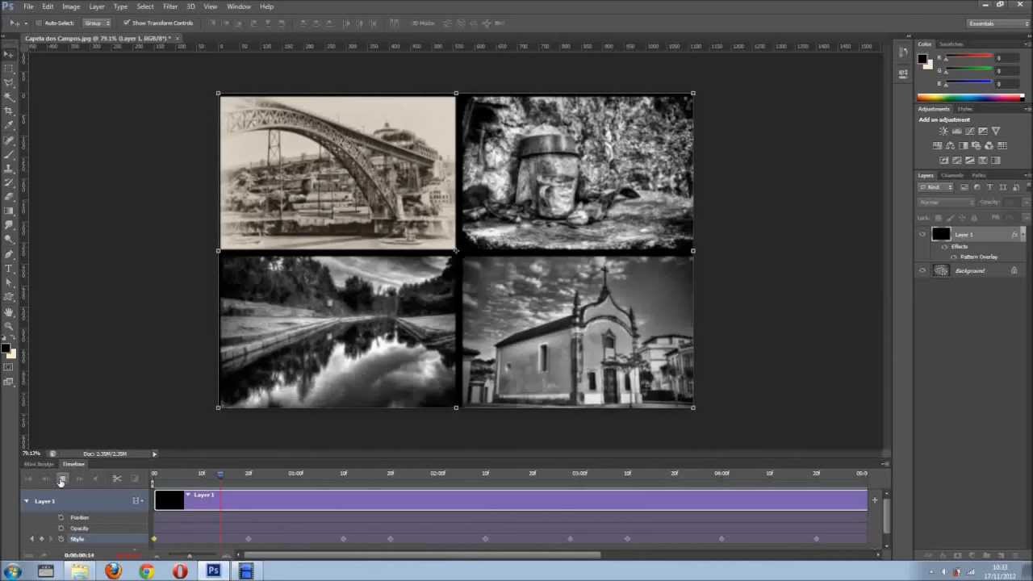Select the Eyedropper tool

(x=9, y=125)
